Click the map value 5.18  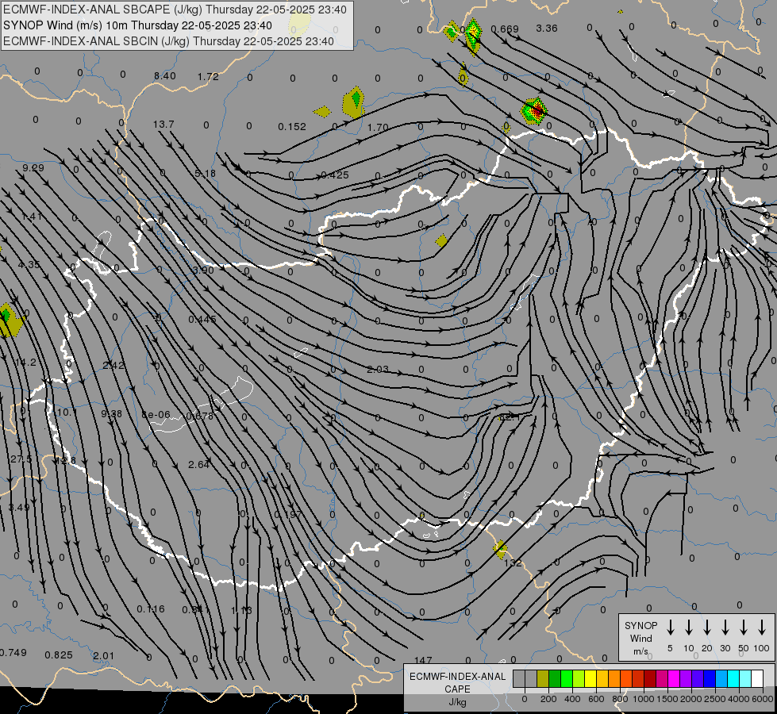coord(205,174)
